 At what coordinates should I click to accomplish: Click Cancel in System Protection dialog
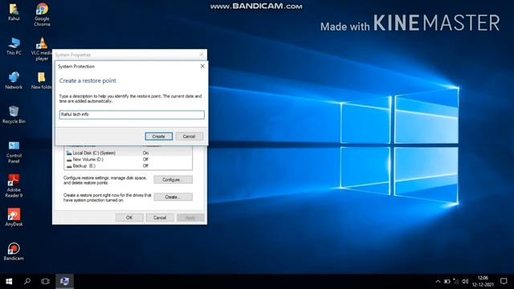point(190,136)
